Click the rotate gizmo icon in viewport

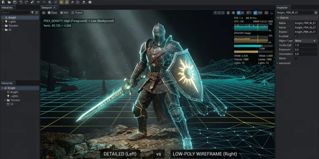point(219,12)
